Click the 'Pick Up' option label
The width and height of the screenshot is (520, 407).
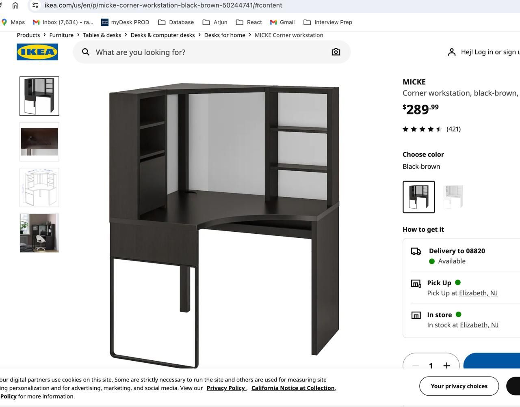pyautogui.click(x=439, y=283)
